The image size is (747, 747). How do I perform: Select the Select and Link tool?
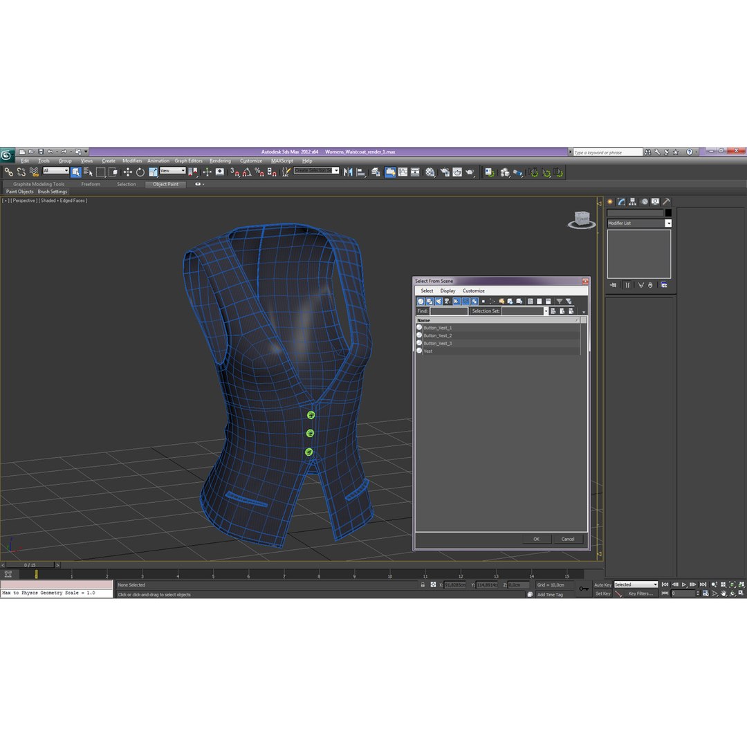(x=8, y=172)
